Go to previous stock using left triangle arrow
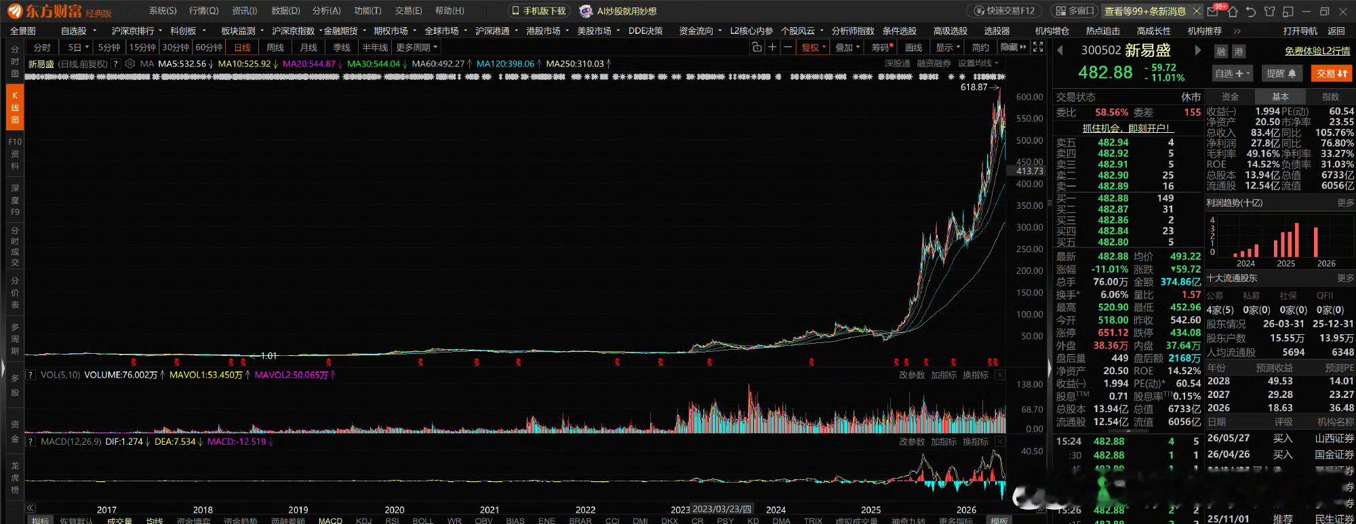This screenshot has height=524, width=1356. point(1060,50)
